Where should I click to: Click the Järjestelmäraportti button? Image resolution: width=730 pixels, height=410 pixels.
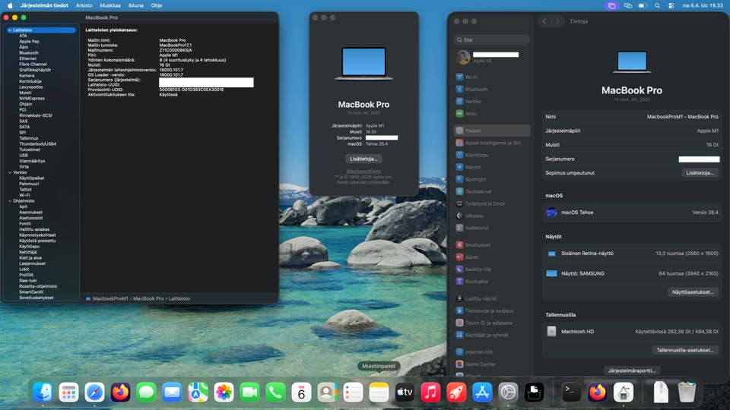point(631,371)
